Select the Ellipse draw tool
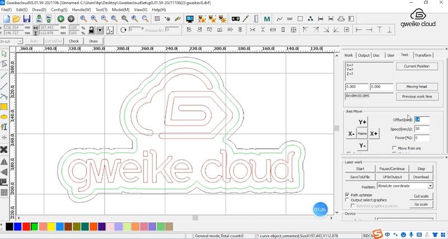Viewport: 448px width, 239px height. pos(4,116)
